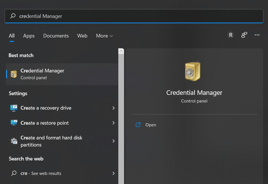
Task: Select Create a recovery drive
Action: click(62, 108)
